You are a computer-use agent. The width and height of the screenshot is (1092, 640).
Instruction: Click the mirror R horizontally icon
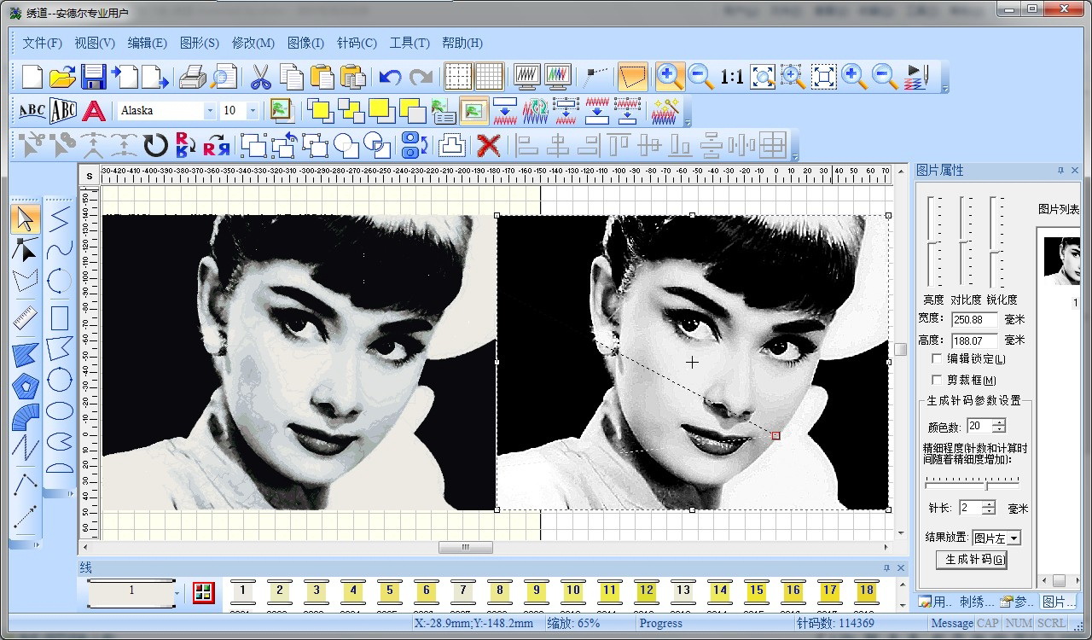click(x=216, y=145)
